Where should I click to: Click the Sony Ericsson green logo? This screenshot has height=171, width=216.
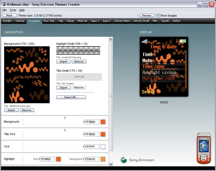pos(124,160)
